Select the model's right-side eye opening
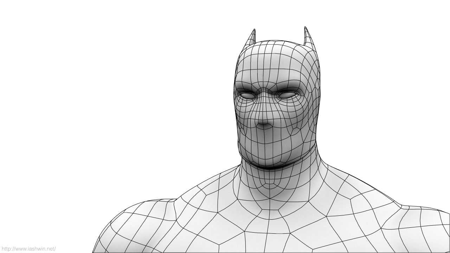Screen dimensions: 450x253 (x=288, y=95)
